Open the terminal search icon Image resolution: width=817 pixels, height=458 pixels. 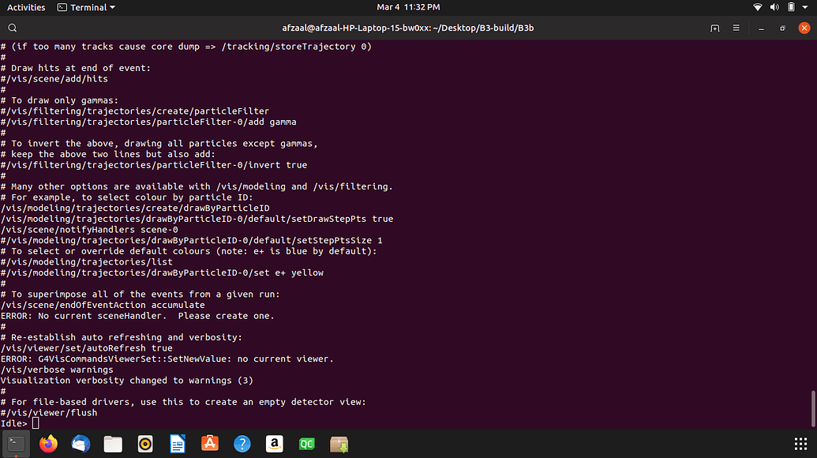click(13, 28)
